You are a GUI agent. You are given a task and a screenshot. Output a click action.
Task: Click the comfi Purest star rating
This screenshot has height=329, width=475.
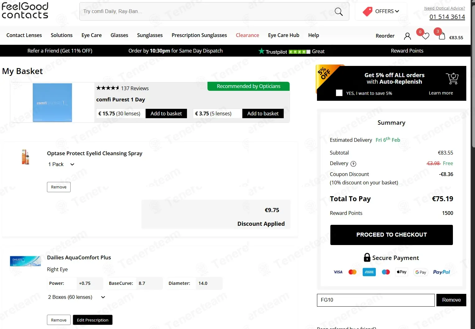pyautogui.click(x=107, y=88)
